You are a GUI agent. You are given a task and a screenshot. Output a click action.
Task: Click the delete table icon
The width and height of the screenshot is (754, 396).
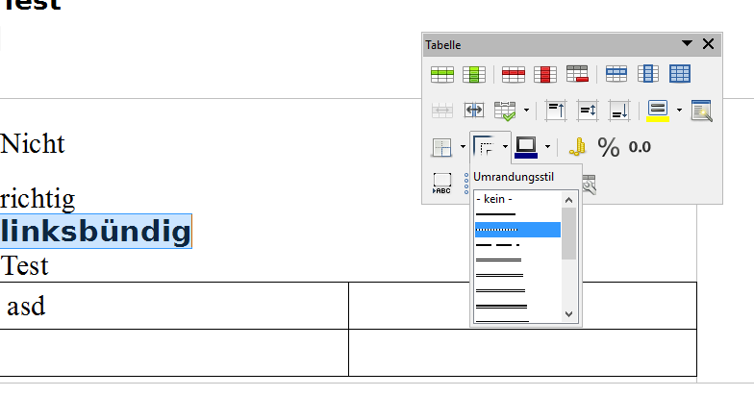click(x=577, y=74)
